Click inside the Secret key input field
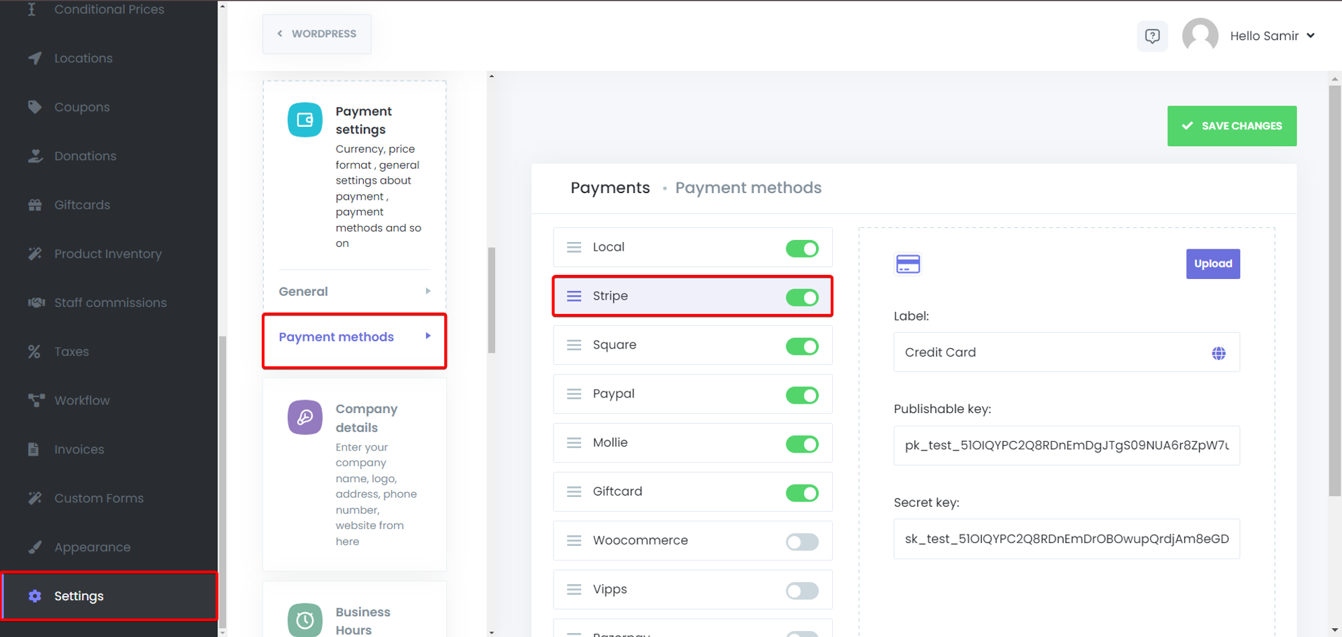 tap(1066, 538)
